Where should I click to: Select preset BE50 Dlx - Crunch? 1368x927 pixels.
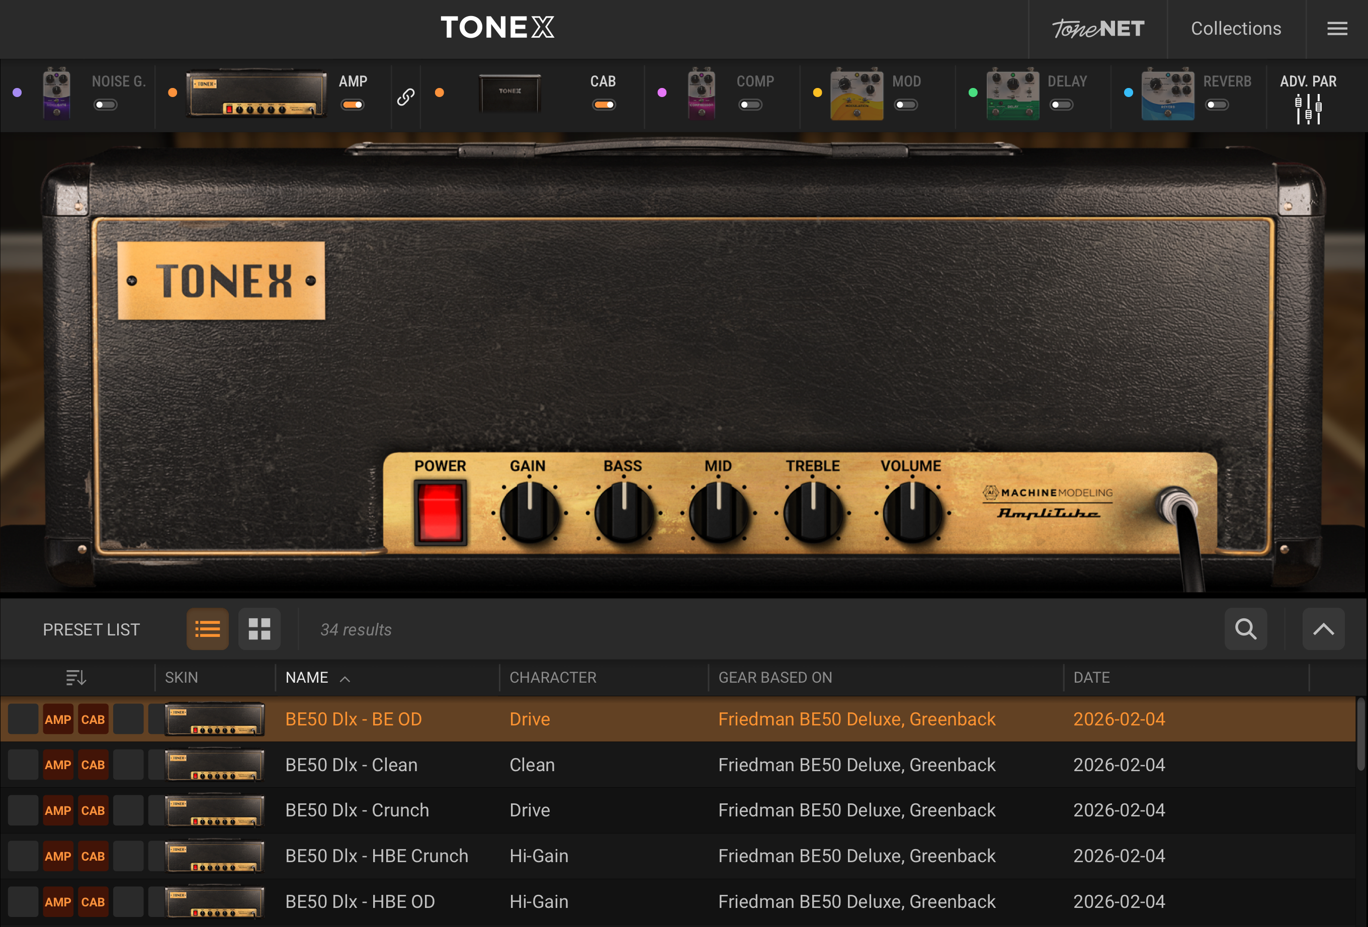tap(678, 810)
